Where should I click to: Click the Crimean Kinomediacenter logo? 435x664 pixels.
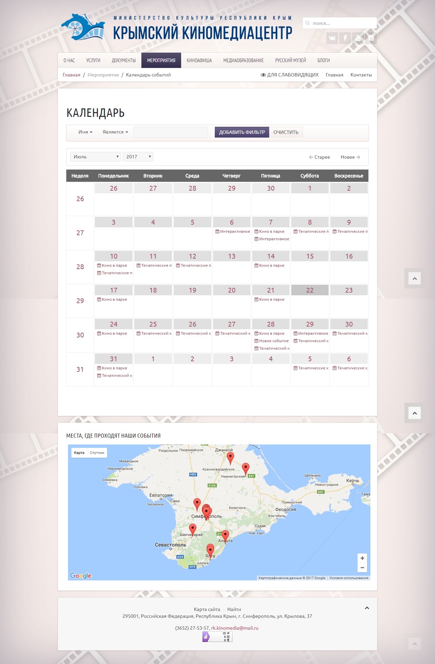83,27
